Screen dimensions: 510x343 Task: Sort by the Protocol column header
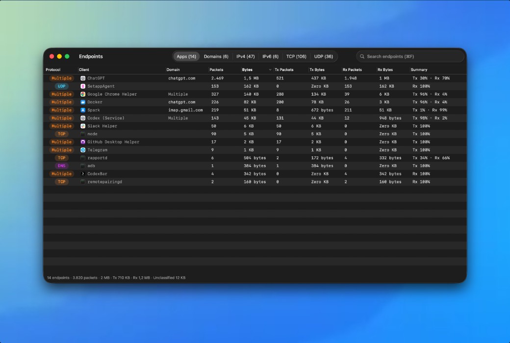(x=53, y=70)
